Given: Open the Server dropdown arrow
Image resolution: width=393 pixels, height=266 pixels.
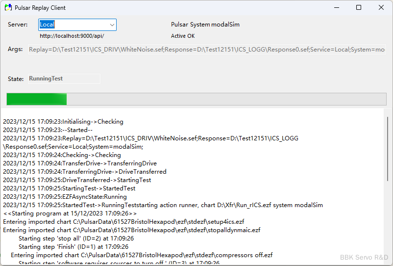Looking at the screenshot, I should click(x=112, y=25).
